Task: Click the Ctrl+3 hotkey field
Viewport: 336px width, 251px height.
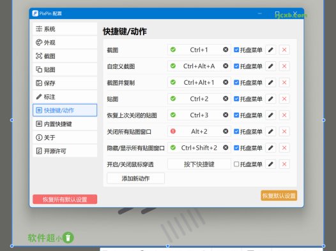Action: (199, 115)
